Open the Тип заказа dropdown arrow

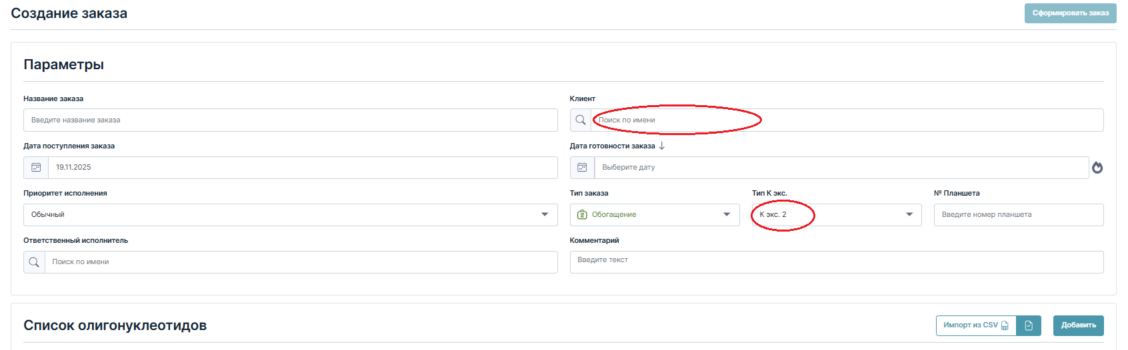point(727,215)
